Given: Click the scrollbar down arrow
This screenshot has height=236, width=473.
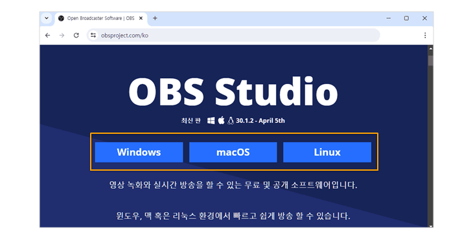Looking at the screenshot, I should click(430, 226).
